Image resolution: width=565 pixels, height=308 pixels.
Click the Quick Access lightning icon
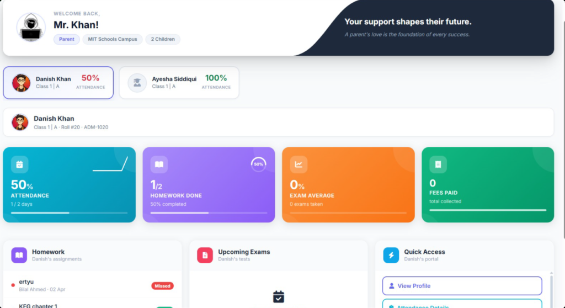pos(391,255)
